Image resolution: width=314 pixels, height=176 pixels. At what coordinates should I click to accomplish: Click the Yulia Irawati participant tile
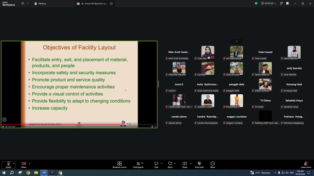[x=265, y=52]
